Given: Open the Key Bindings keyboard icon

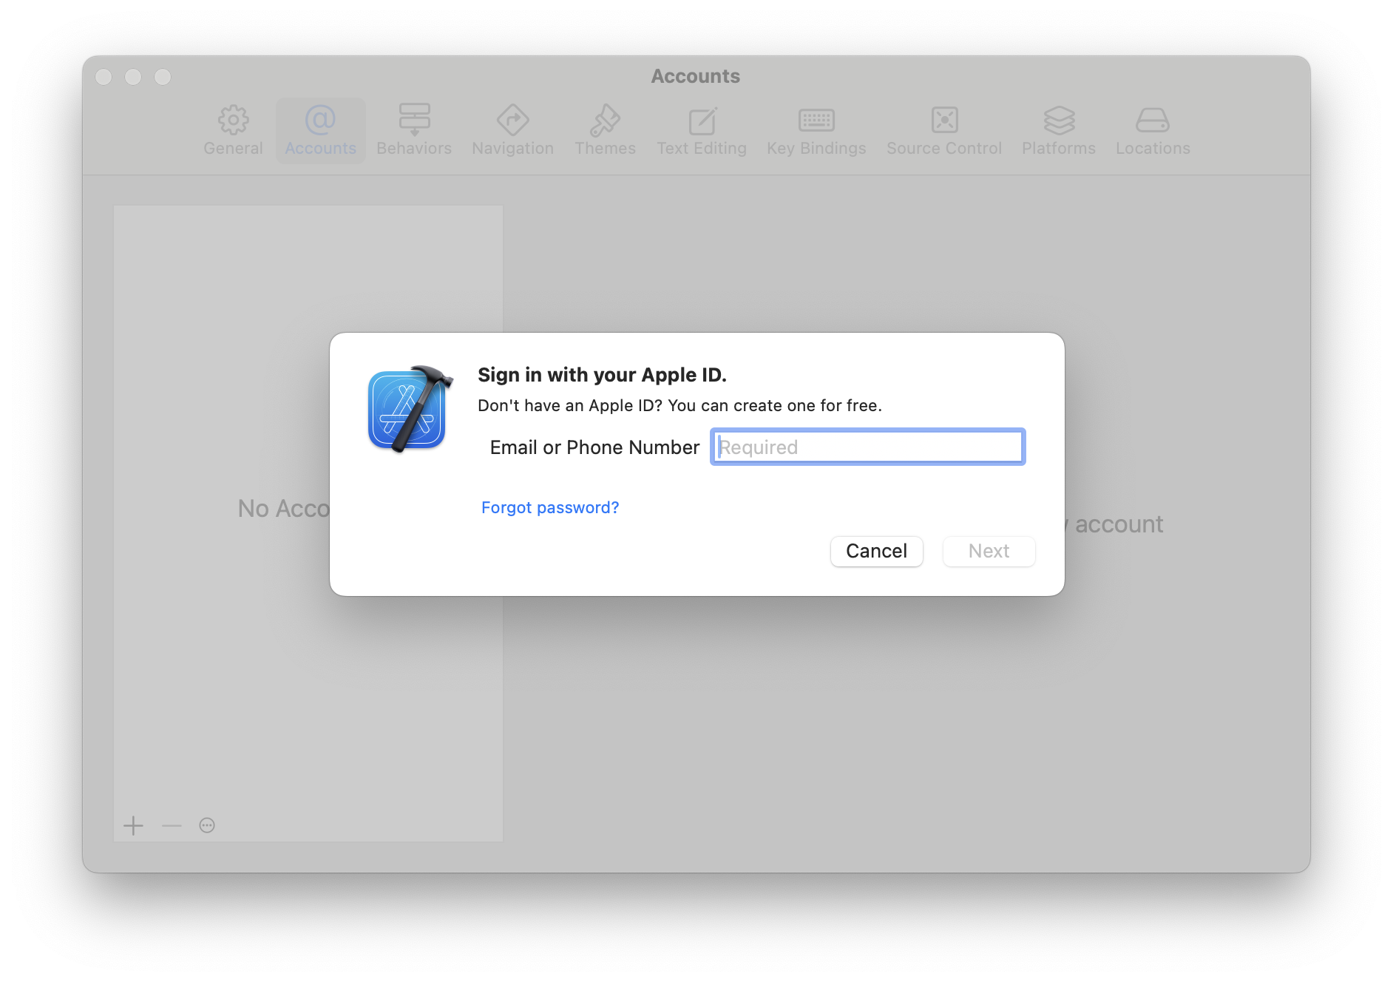Looking at the screenshot, I should click(x=816, y=120).
